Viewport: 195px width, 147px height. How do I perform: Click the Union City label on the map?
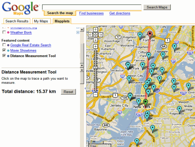pos(135,76)
